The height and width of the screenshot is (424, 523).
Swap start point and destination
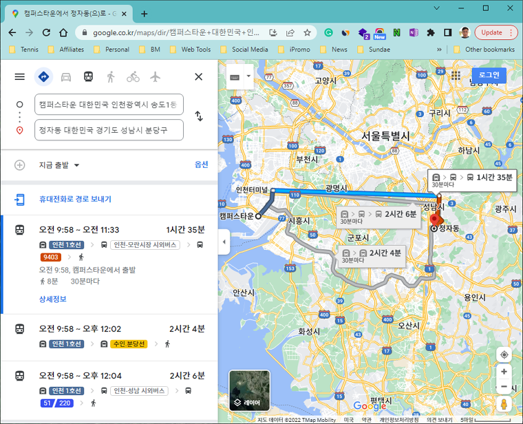[199, 116]
